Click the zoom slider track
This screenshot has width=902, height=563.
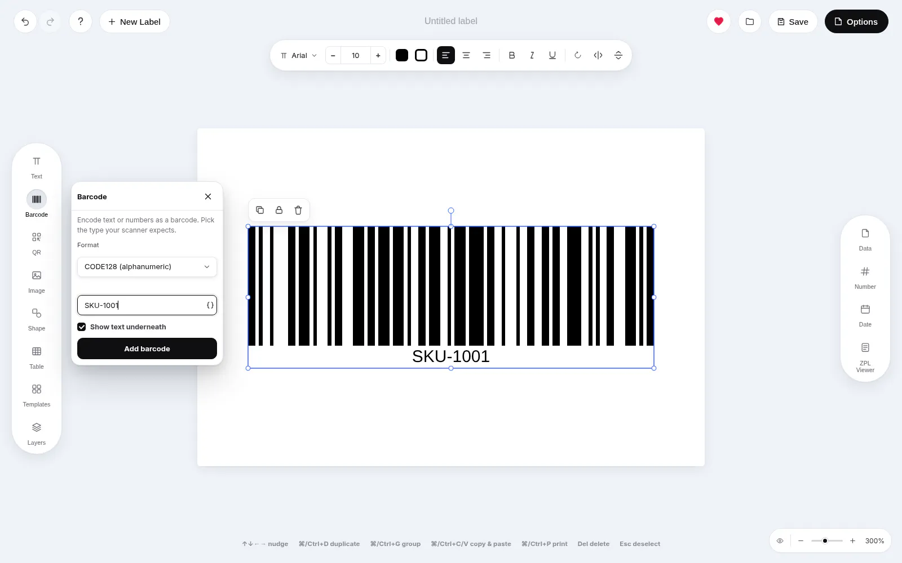827,541
